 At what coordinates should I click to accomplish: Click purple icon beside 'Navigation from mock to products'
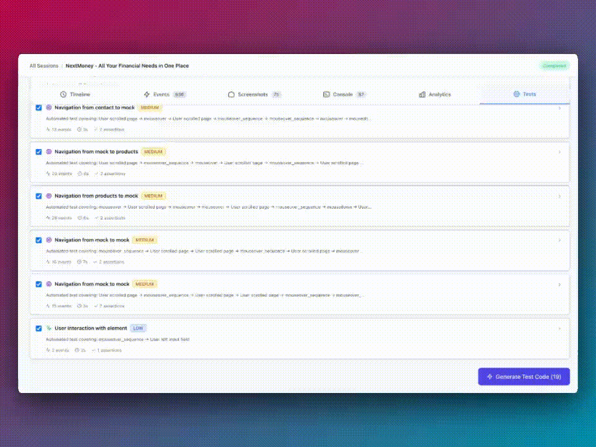click(x=49, y=151)
